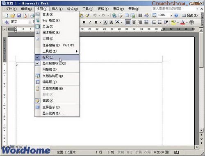Image resolution: width=205 pixels, height=156 pixels.
Task: Open 任务窗格 task pane entry
Action: [57, 45]
